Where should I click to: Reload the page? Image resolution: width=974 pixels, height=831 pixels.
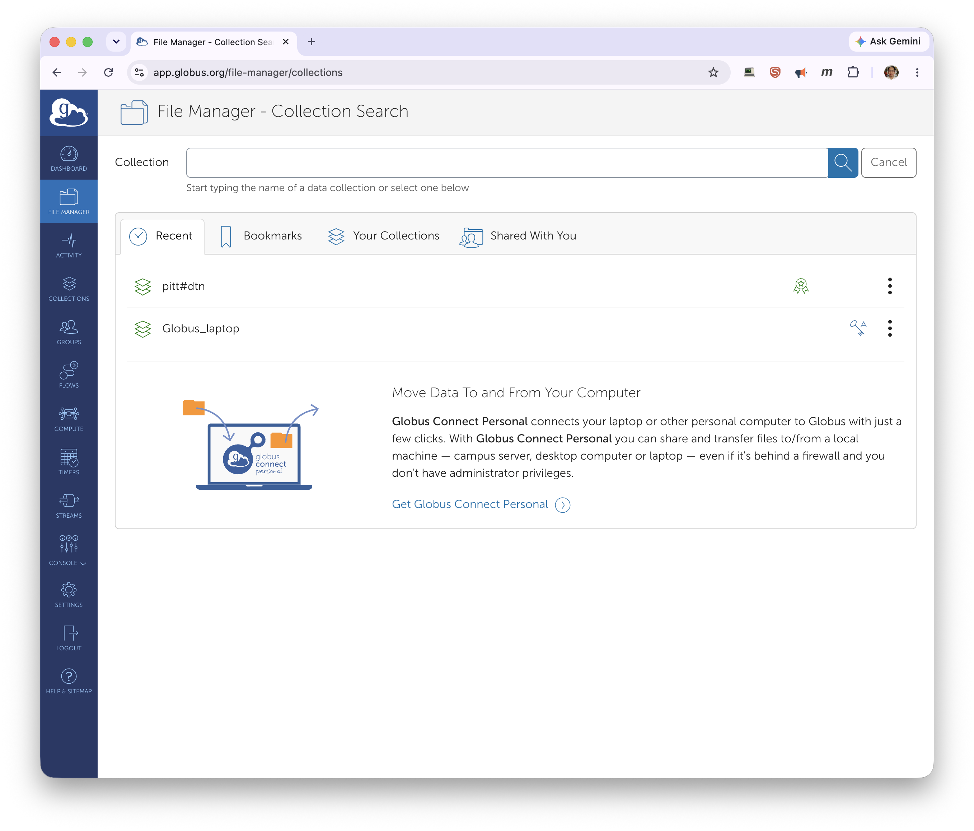pos(109,72)
